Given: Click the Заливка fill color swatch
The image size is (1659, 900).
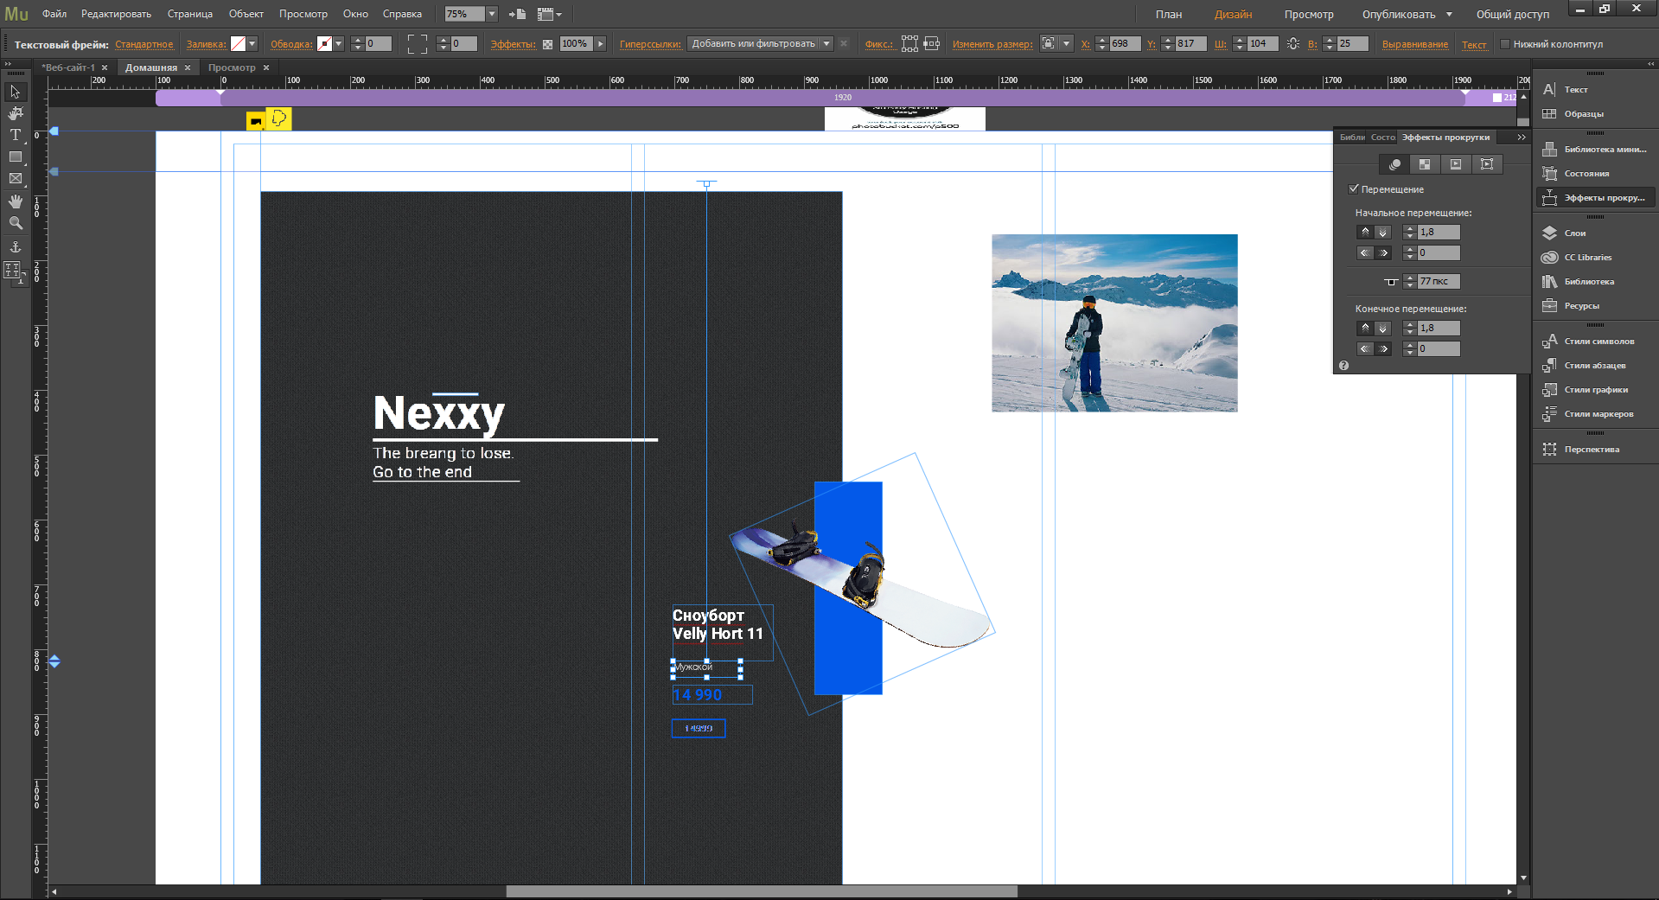Looking at the screenshot, I should pos(239,43).
